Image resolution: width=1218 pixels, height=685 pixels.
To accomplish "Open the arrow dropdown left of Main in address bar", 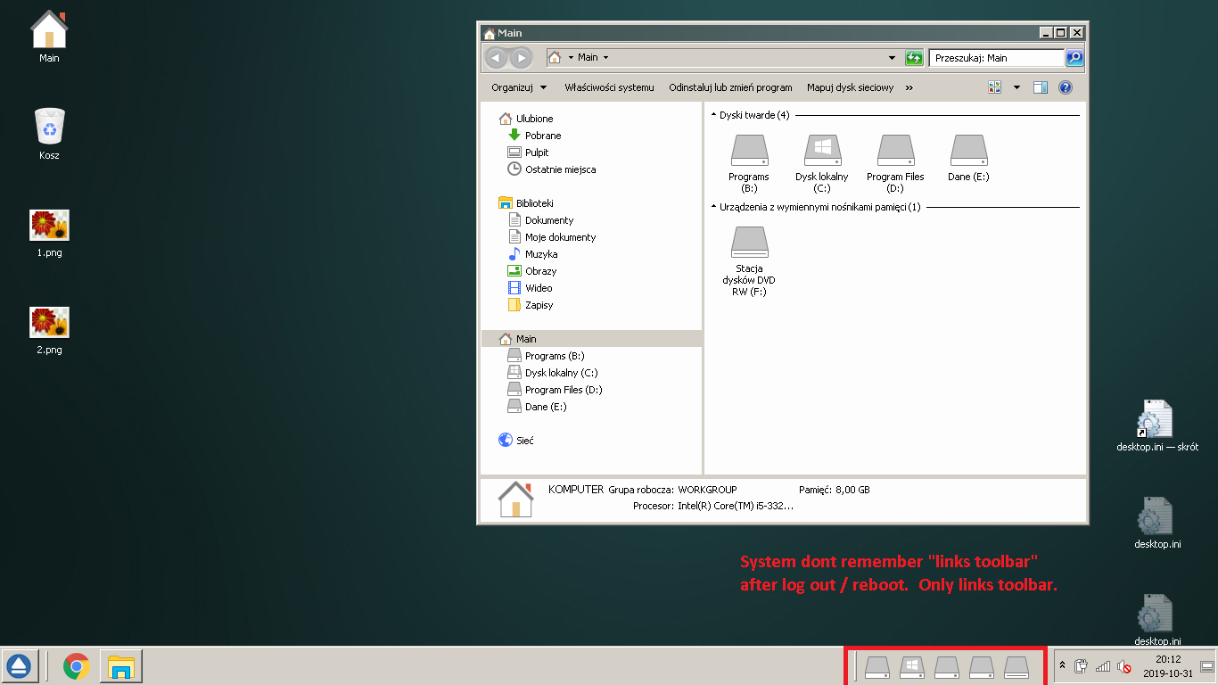I will [x=571, y=58].
